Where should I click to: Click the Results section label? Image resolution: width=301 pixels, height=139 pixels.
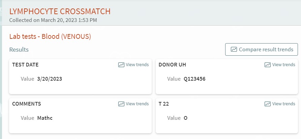pyautogui.click(x=19, y=50)
